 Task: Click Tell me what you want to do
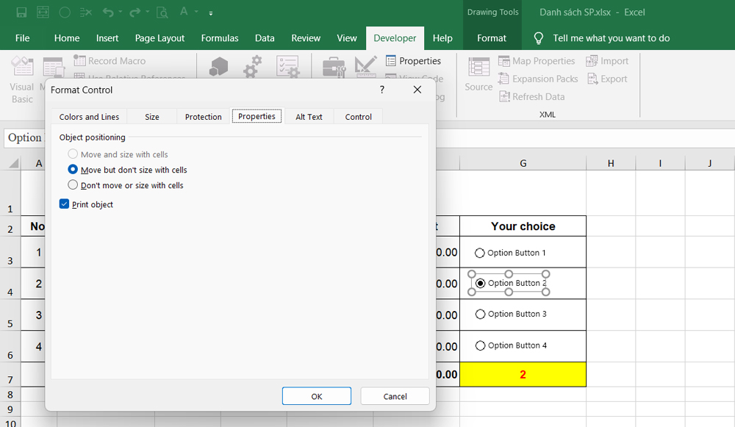click(612, 38)
